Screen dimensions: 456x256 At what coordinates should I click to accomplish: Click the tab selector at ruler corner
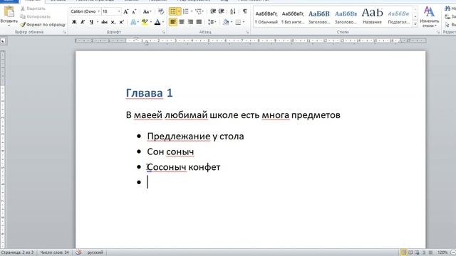(3, 41)
